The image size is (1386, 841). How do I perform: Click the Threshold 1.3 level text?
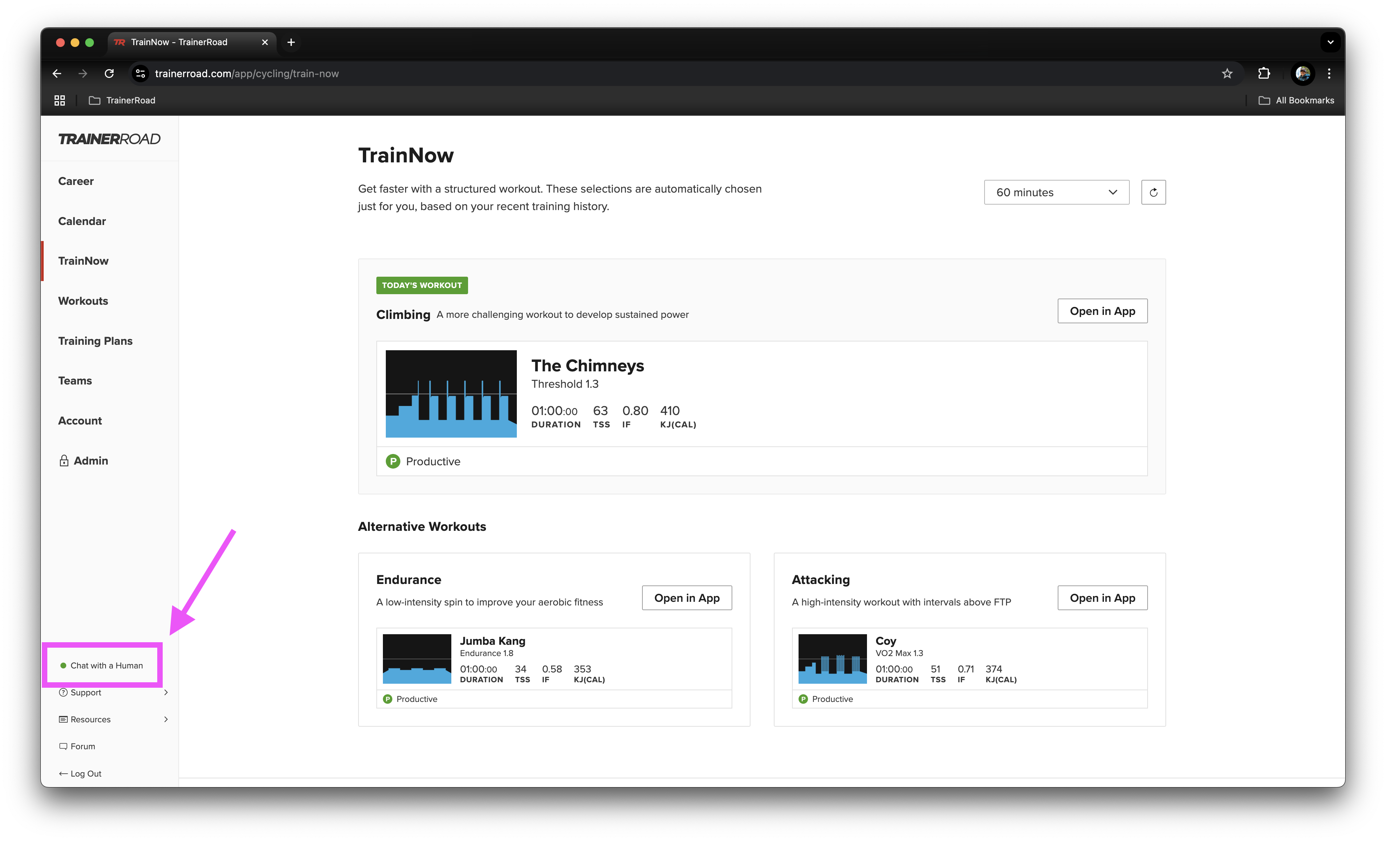pos(565,384)
